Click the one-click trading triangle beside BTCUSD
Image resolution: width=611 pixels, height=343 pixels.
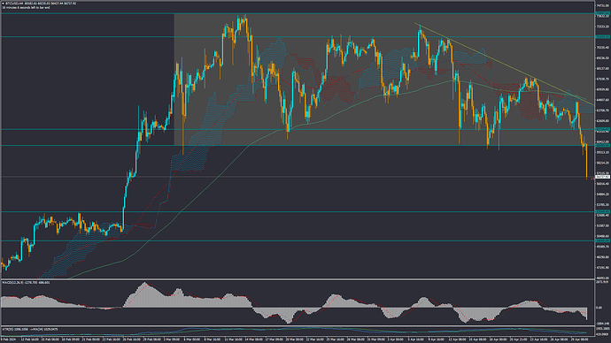pos(4,4)
